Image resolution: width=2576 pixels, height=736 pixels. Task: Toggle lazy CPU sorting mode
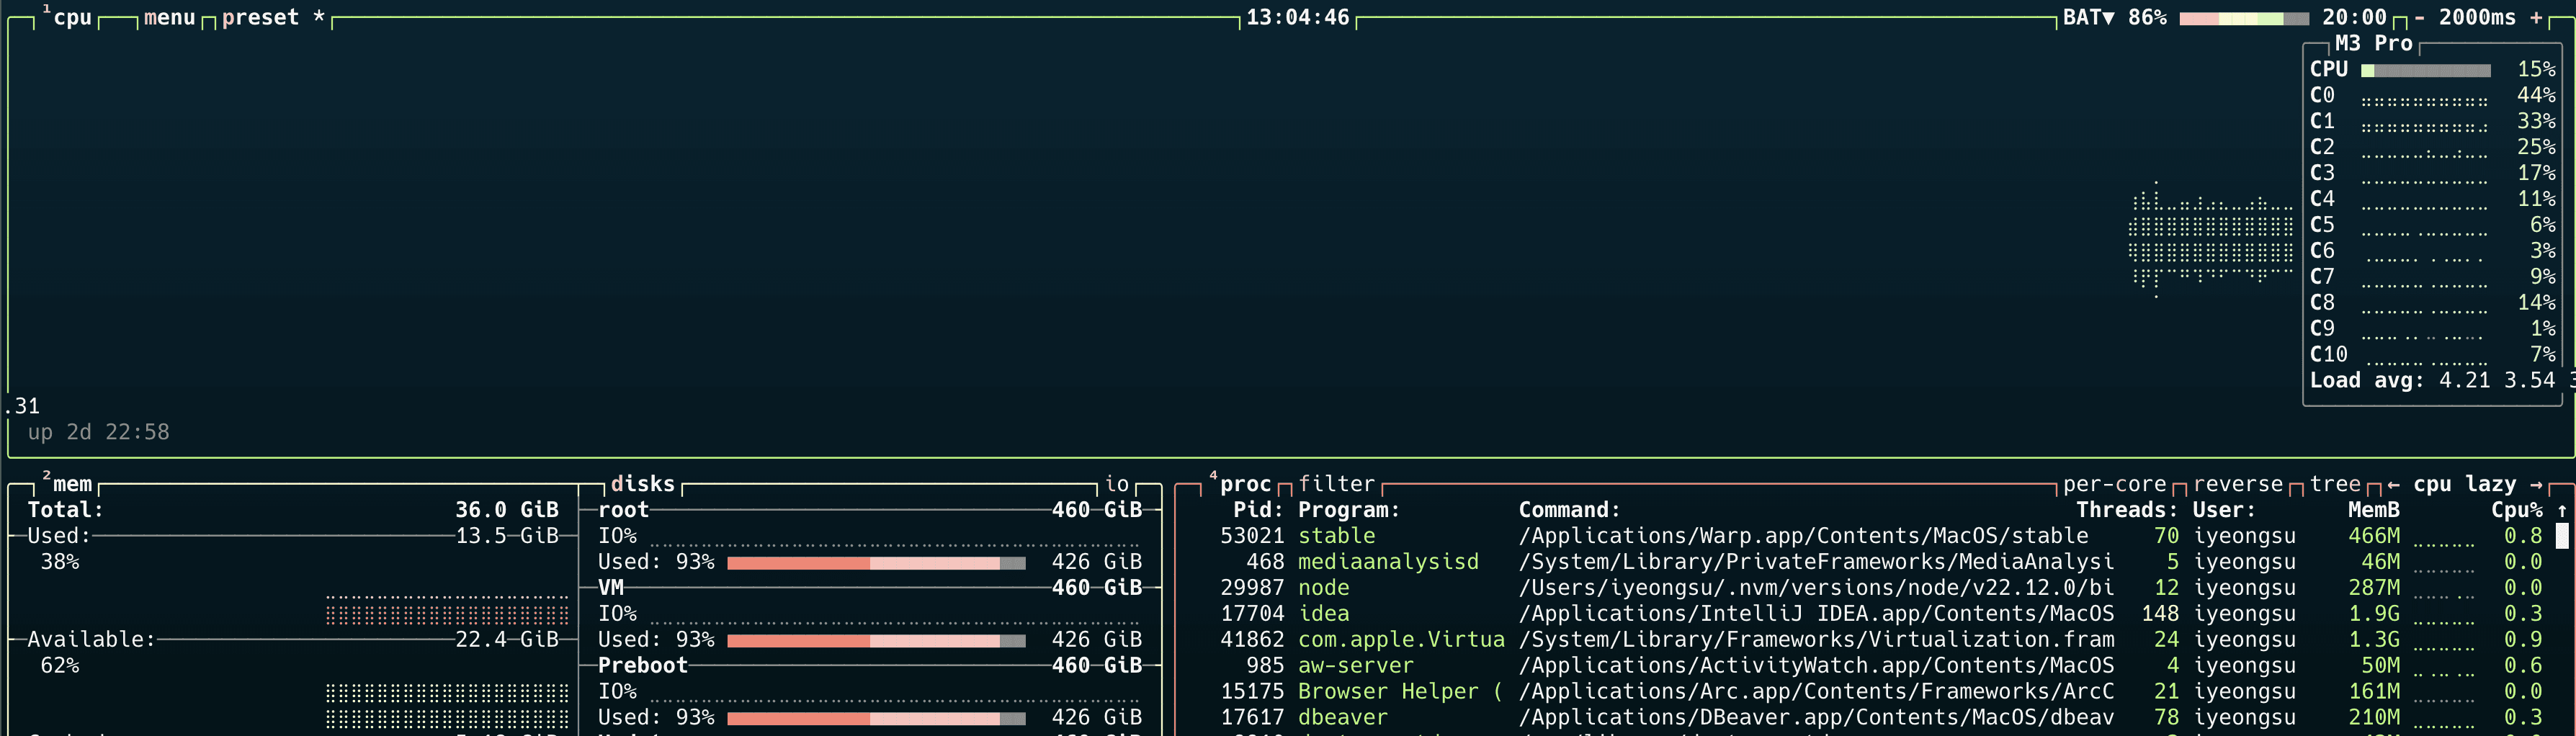[2490, 485]
